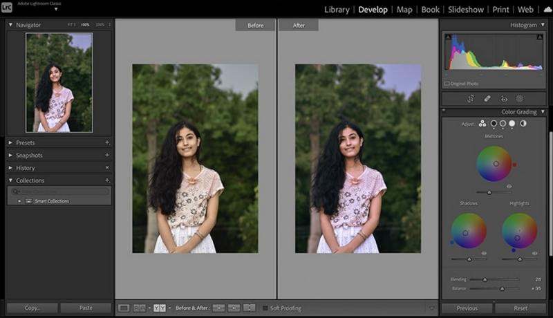Screen dimensions: 553x318
Task: Select the Before/After Y|Y view icon
Action: [x=160, y=308]
